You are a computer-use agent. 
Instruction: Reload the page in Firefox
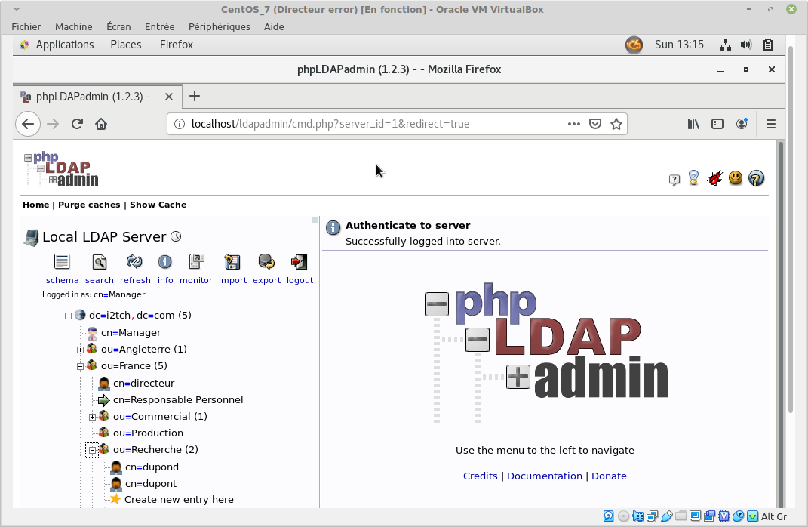[77, 124]
